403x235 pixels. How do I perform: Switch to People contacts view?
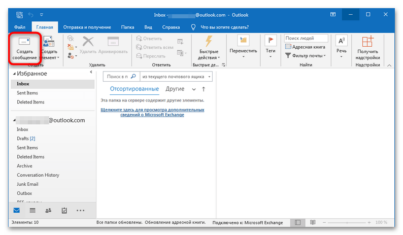tap(48, 210)
